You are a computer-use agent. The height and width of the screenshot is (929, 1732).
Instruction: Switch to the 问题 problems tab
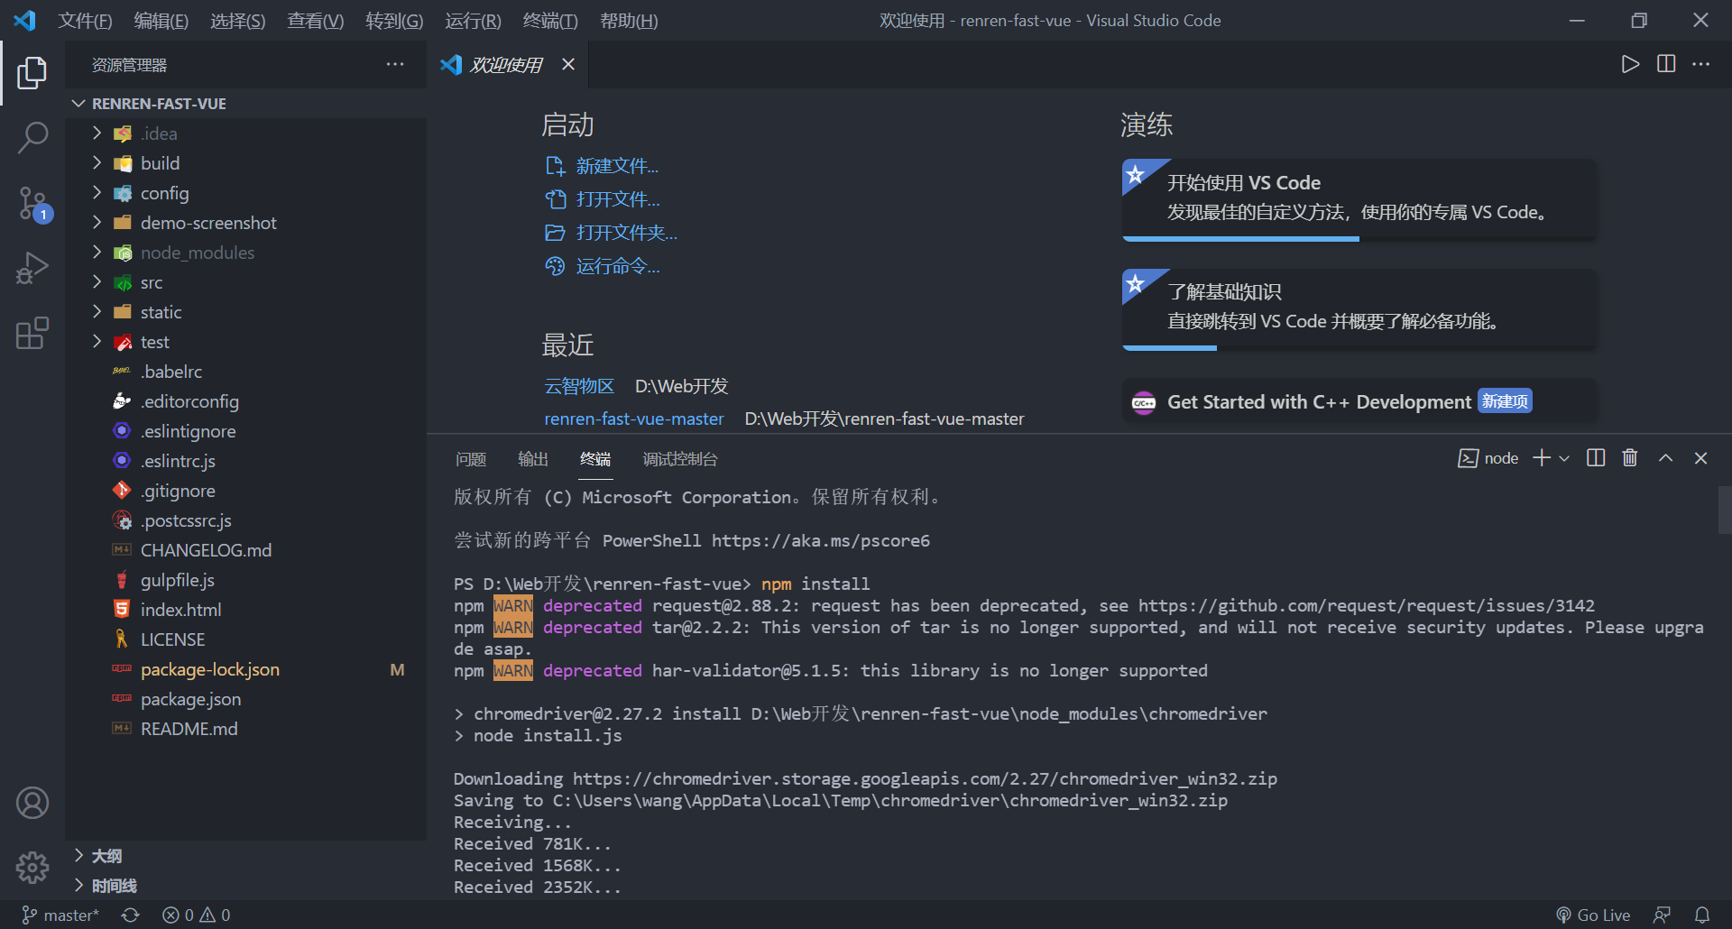(471, 459)
